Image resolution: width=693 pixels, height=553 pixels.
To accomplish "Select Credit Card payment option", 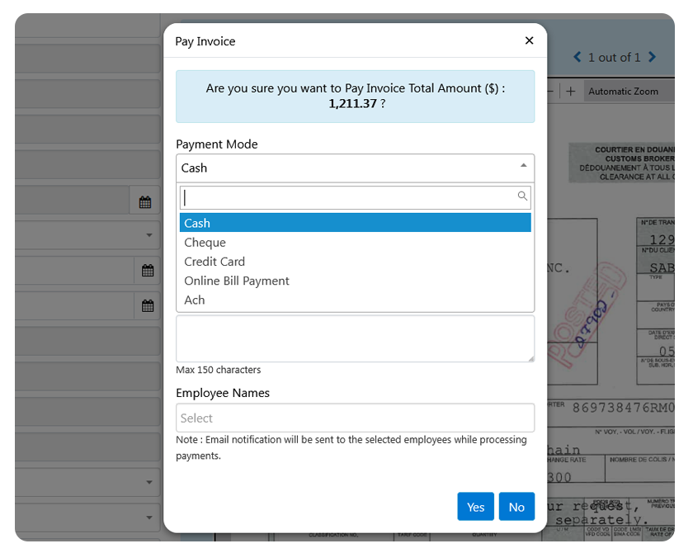I will tap(214, 262).
